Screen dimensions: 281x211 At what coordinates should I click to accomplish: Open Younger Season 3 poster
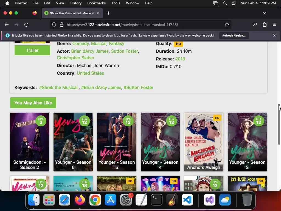(x=247, y=142)
